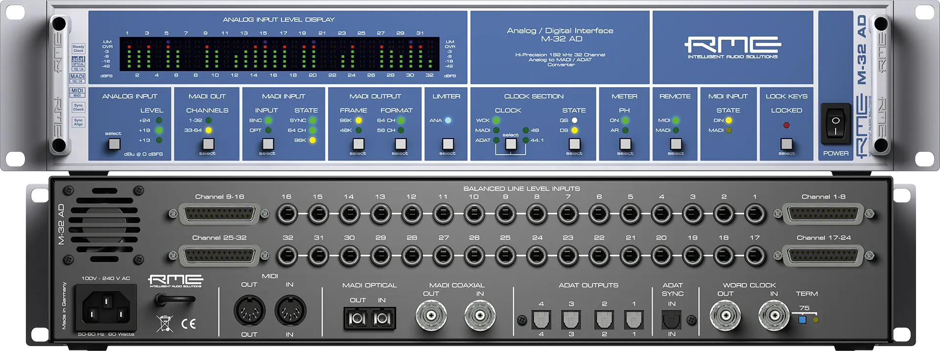
Task: Click the 'BALANCED LINE LEVEL INPUTS' label
Action: click(x=521, y=188)
